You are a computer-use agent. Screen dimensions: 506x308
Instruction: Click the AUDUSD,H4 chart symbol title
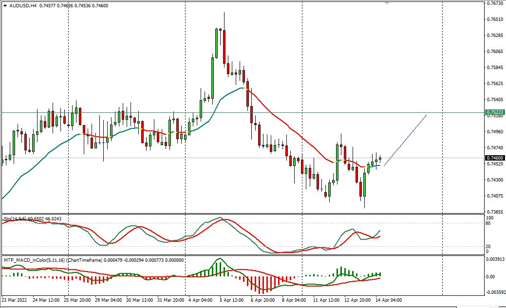pos(22,6)
